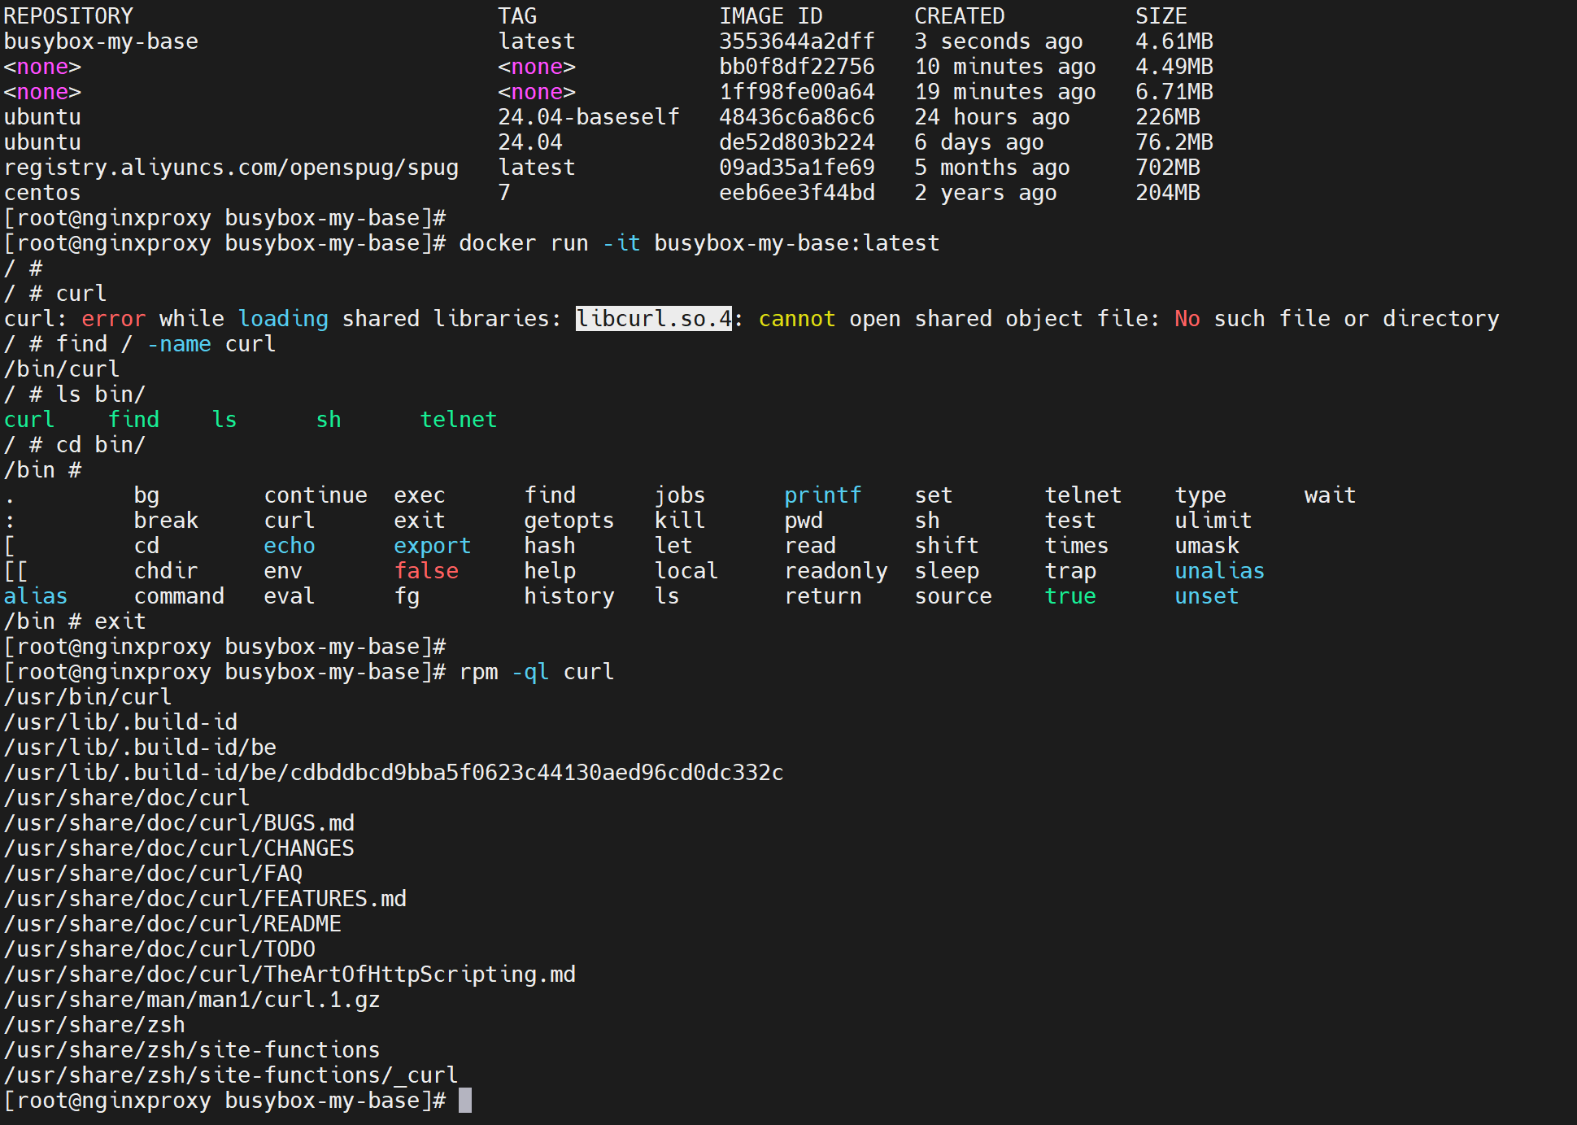Select the image ID 3553644a2dff
Screen dimensions: 1577x1125
pos(796,41)
